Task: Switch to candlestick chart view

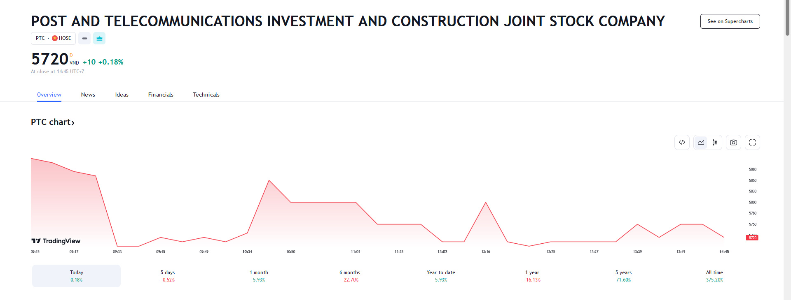Action: [x=715, y=143]
